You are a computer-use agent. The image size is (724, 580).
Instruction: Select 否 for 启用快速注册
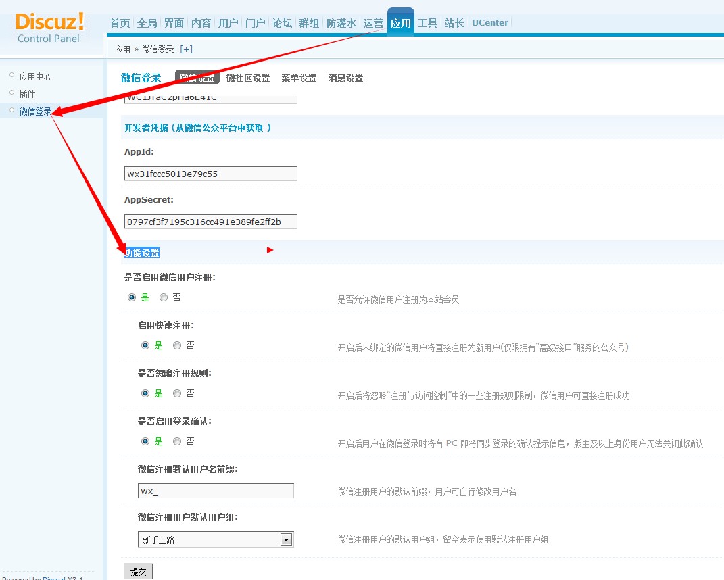177,345
